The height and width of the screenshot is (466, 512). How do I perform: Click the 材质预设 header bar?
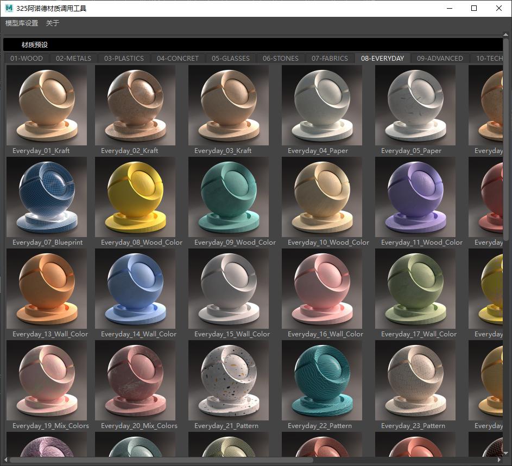252,44
